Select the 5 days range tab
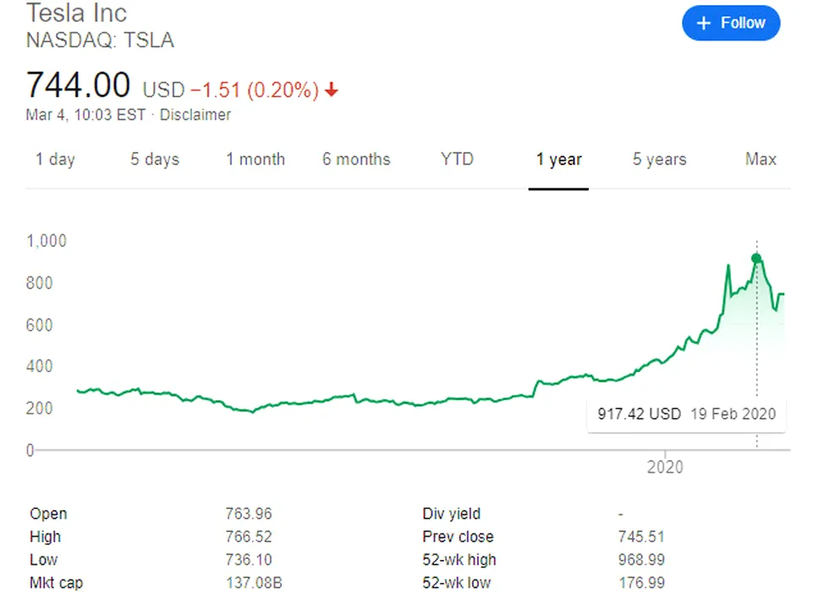819x592 pixels. 154,159
